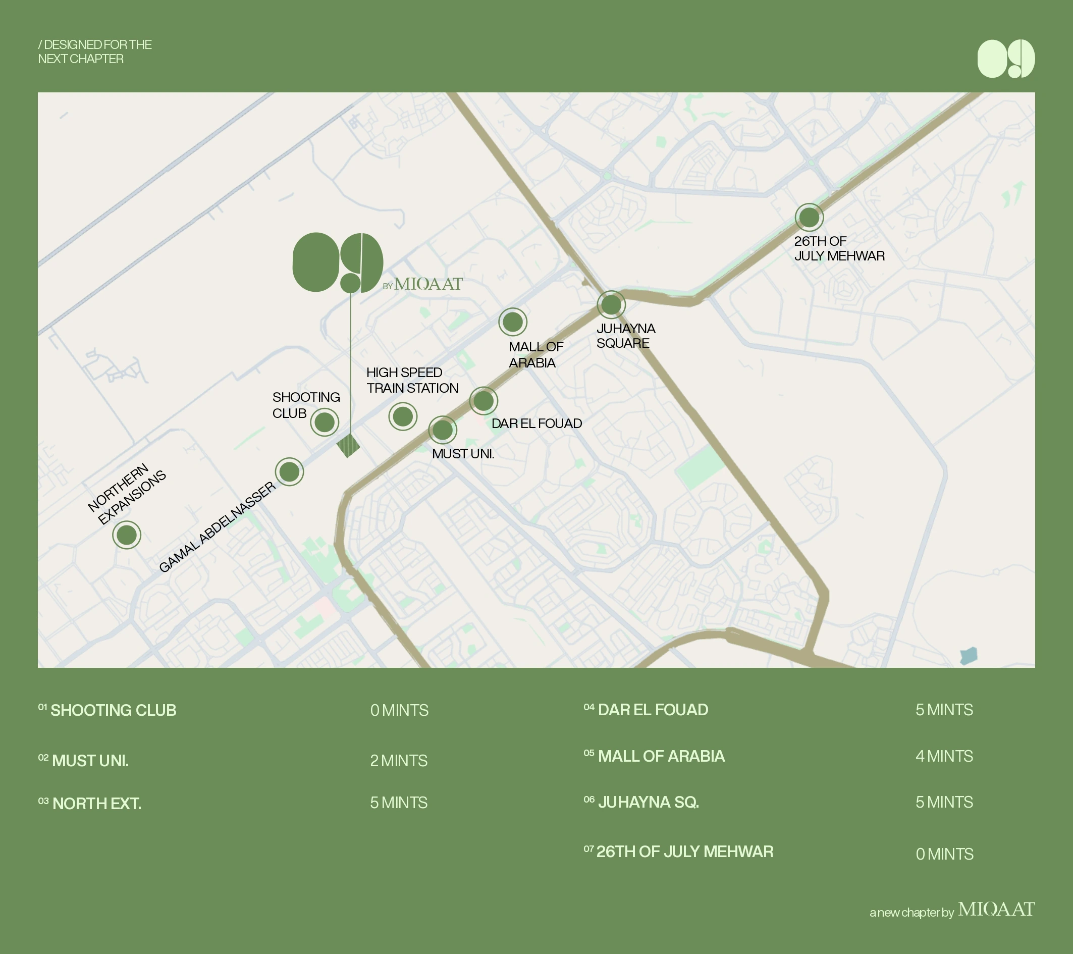Click the 'JUHAYNA SQUARE' map label
1073x954 pixels.
point(626,336)
